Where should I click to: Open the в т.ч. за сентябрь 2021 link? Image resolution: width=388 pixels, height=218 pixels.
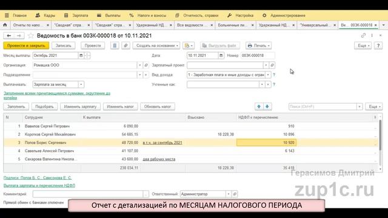[162, 143]
